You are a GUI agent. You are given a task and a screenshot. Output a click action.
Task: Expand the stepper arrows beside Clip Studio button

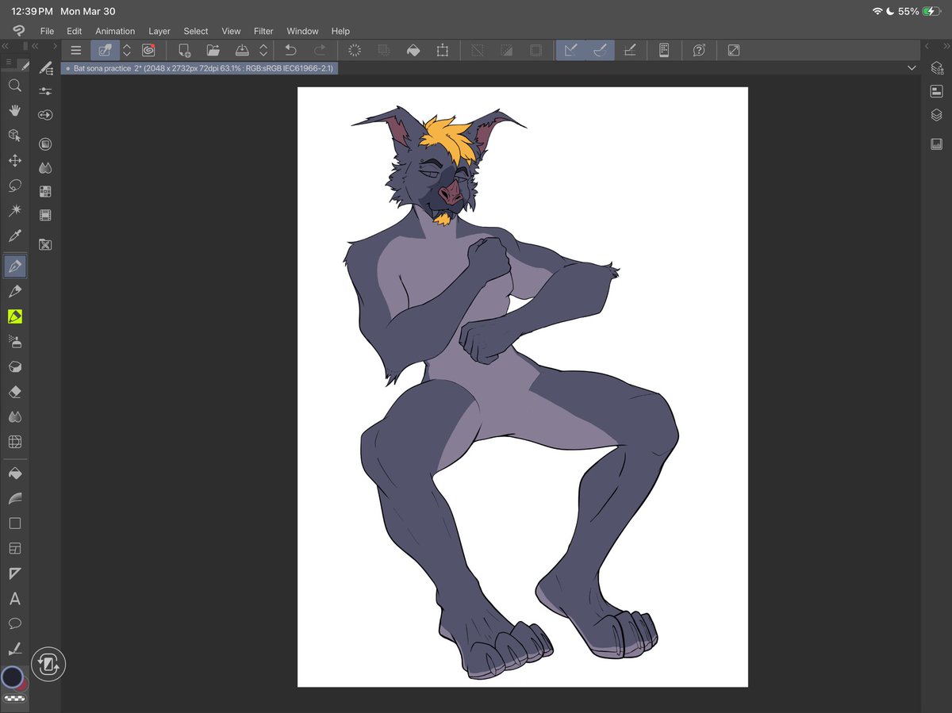pos(126,50)
